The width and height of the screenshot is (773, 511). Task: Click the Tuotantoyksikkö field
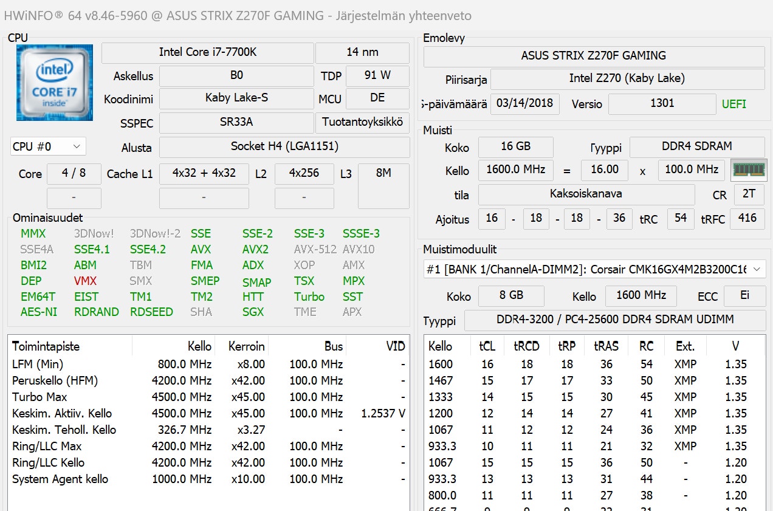363,123
